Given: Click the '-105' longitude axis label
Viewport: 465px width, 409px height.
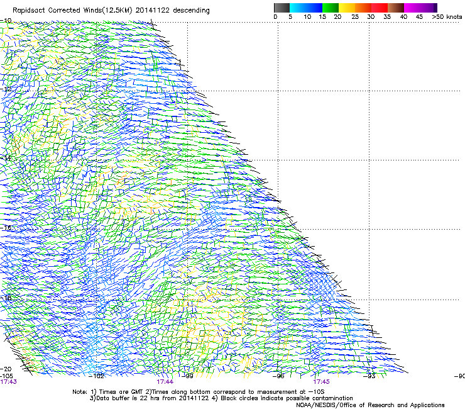Looking at the screenshot, I should pyautogui.click(x=6, y=376).
